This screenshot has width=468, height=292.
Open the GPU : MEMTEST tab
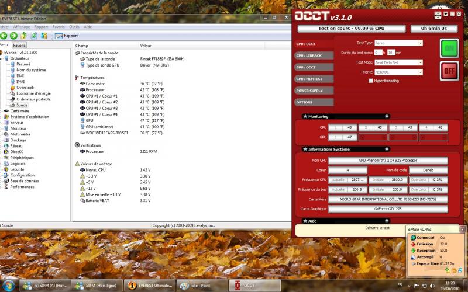pyautogui.click(x=314, y=79)
